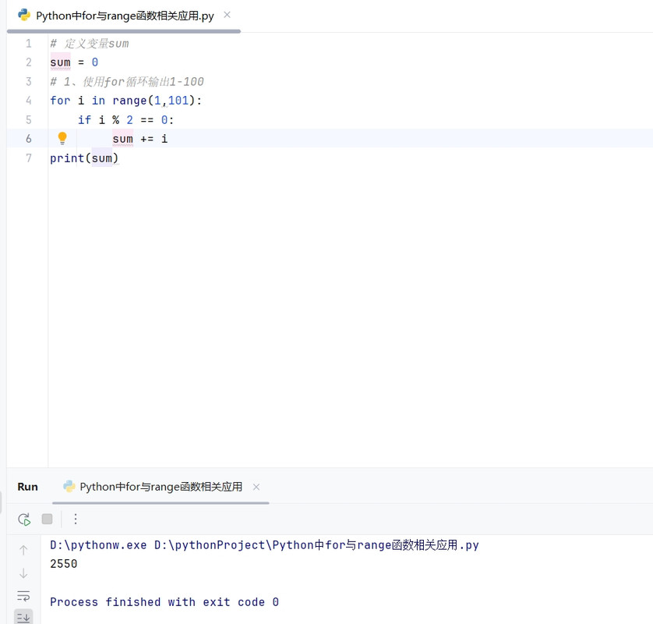Select the Python中for与range函数相关应用 run tab
The image size is (653, 624).
(x=161, y=487)
